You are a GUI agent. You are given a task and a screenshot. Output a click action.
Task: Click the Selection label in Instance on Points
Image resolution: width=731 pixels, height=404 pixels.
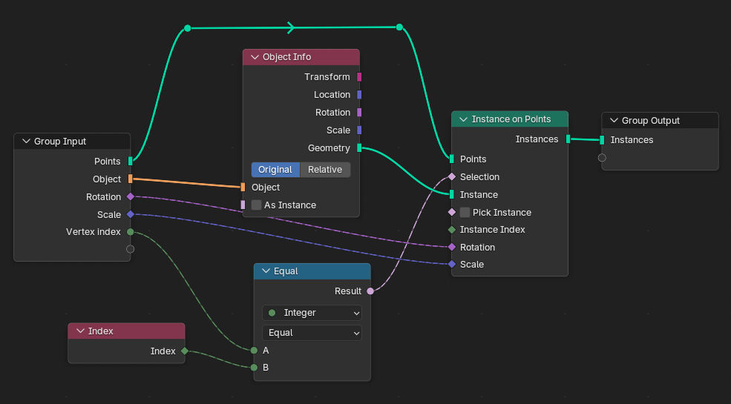tap(479, 177)
